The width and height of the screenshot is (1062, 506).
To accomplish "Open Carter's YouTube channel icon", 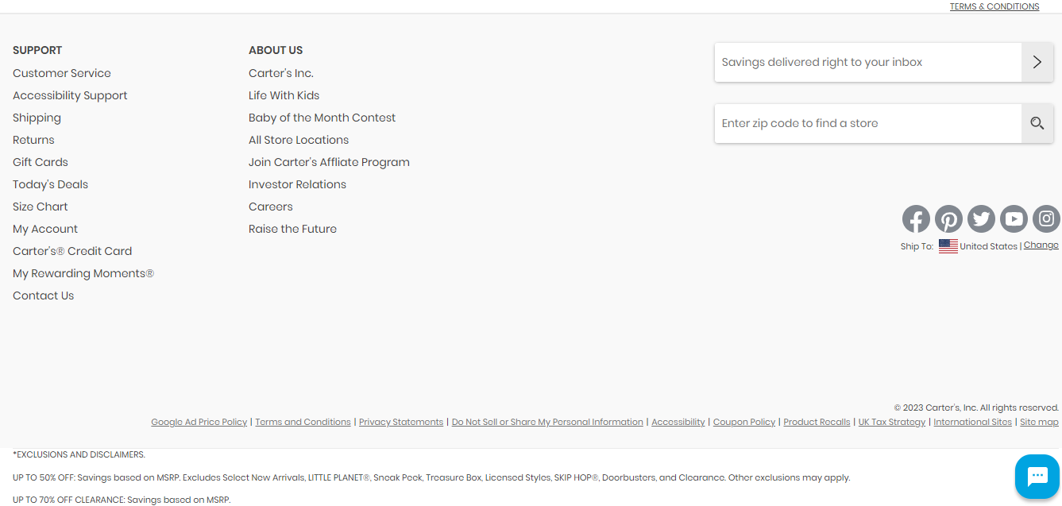I will [1014, 218].
